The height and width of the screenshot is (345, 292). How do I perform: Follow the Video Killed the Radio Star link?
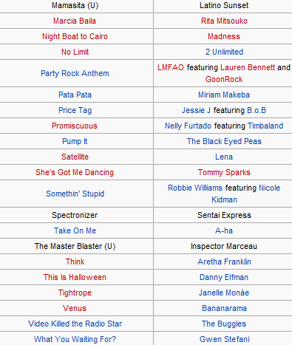[x=75, y=324]
